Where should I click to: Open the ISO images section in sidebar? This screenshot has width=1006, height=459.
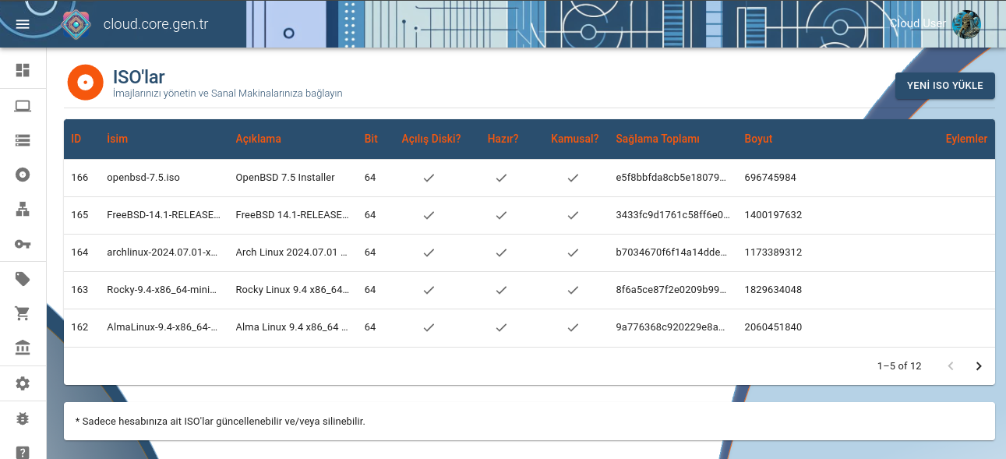pos(23,175)
